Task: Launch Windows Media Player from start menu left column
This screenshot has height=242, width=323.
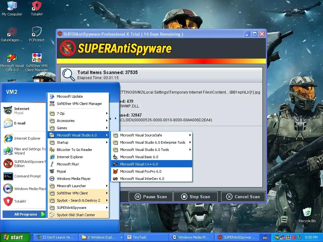Action: [24, 189]
